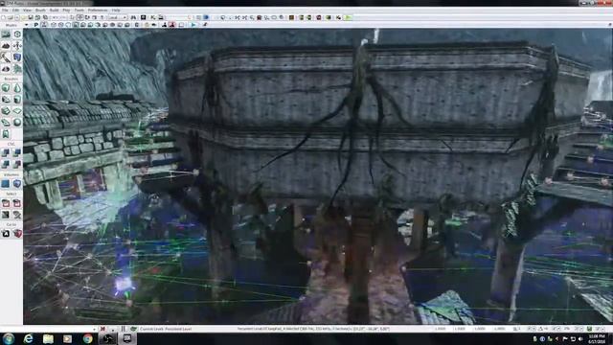Open the Preferences menu
This screenshot has width=613, height=345.
pyautogui.click(x=98, y=11)
